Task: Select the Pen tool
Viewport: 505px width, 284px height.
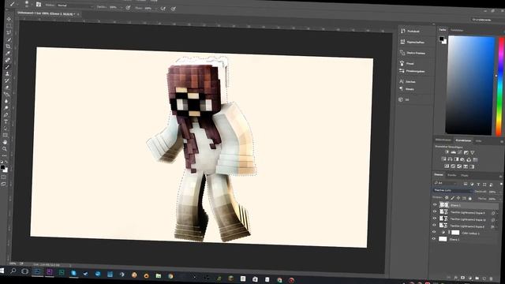Action: [6, 114]
